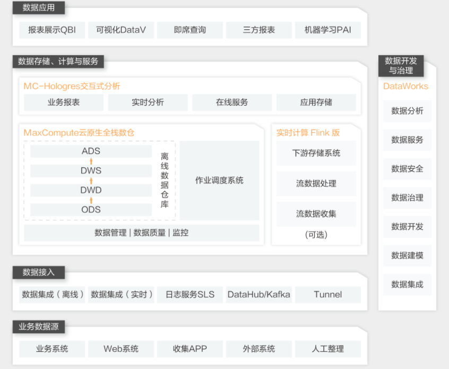The height and width of the screenshot is (369, 449).
Task: Select the 三方报表 box
Action: point(259,30)
